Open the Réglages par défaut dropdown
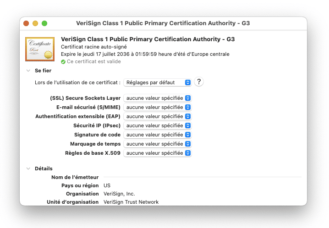 point(157,82)
